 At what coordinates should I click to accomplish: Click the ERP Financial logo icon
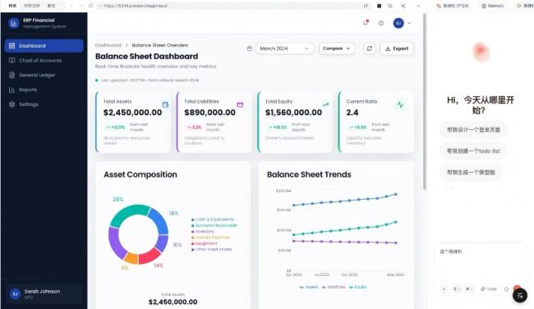tap(14, 23)
